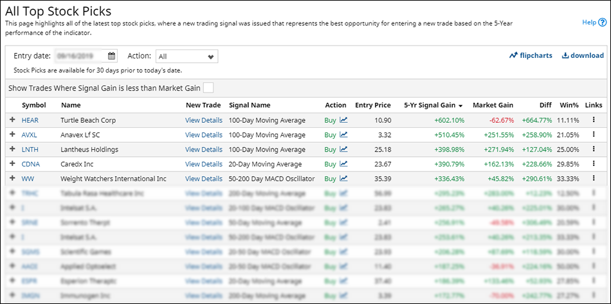Screen dimensions: 611x304
Task: Open LNTH symbol link
Action: (30, 150)
